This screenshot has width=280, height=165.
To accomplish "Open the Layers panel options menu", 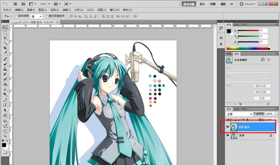I will (277, 109).
